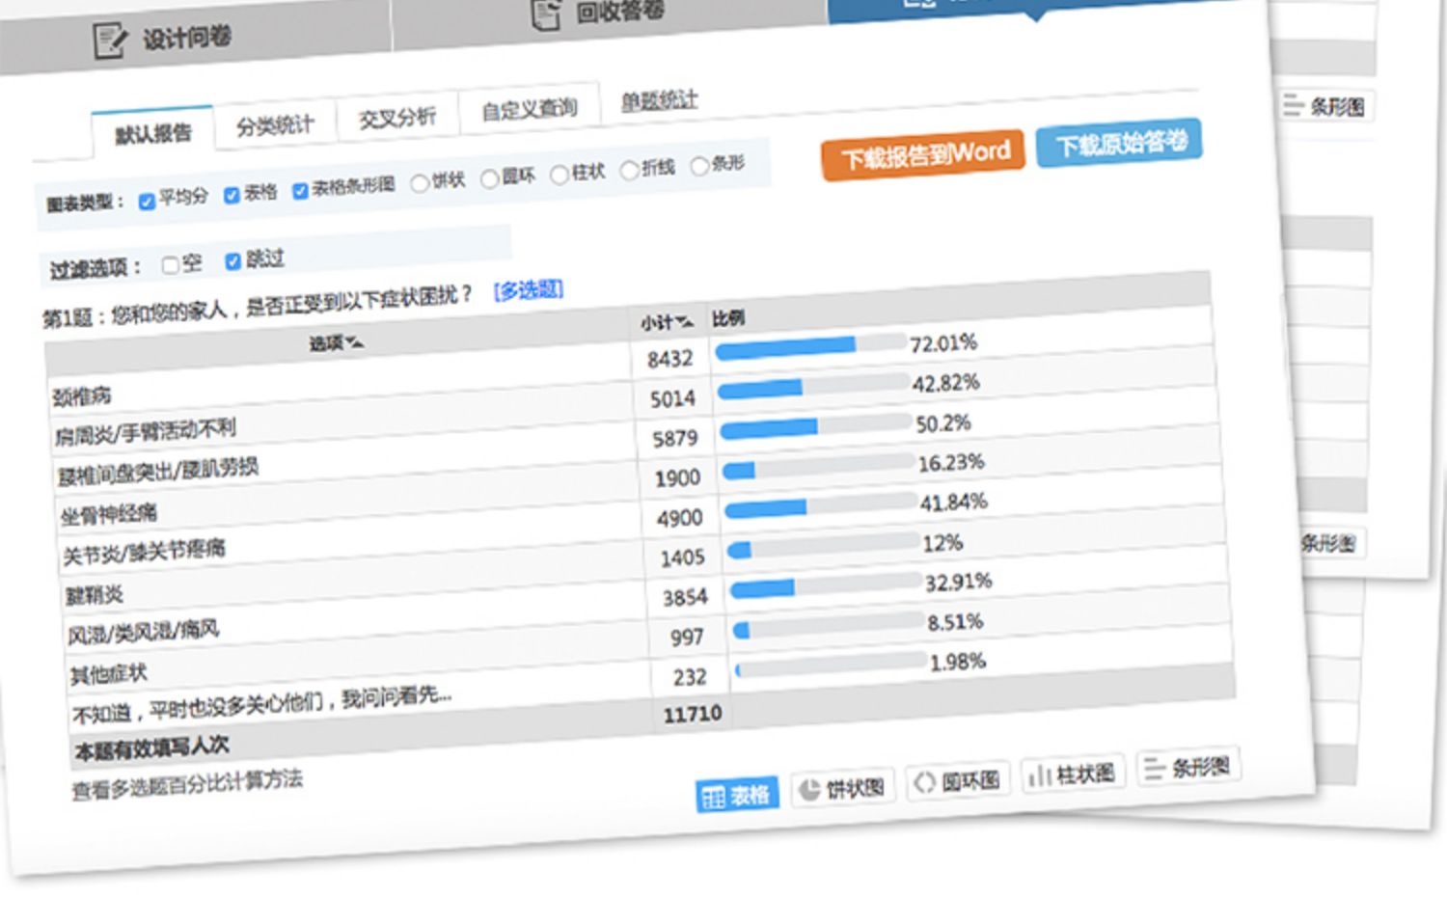Open the 交叉分析 tab
This screenshot has width=1447, height=924.
396,118
